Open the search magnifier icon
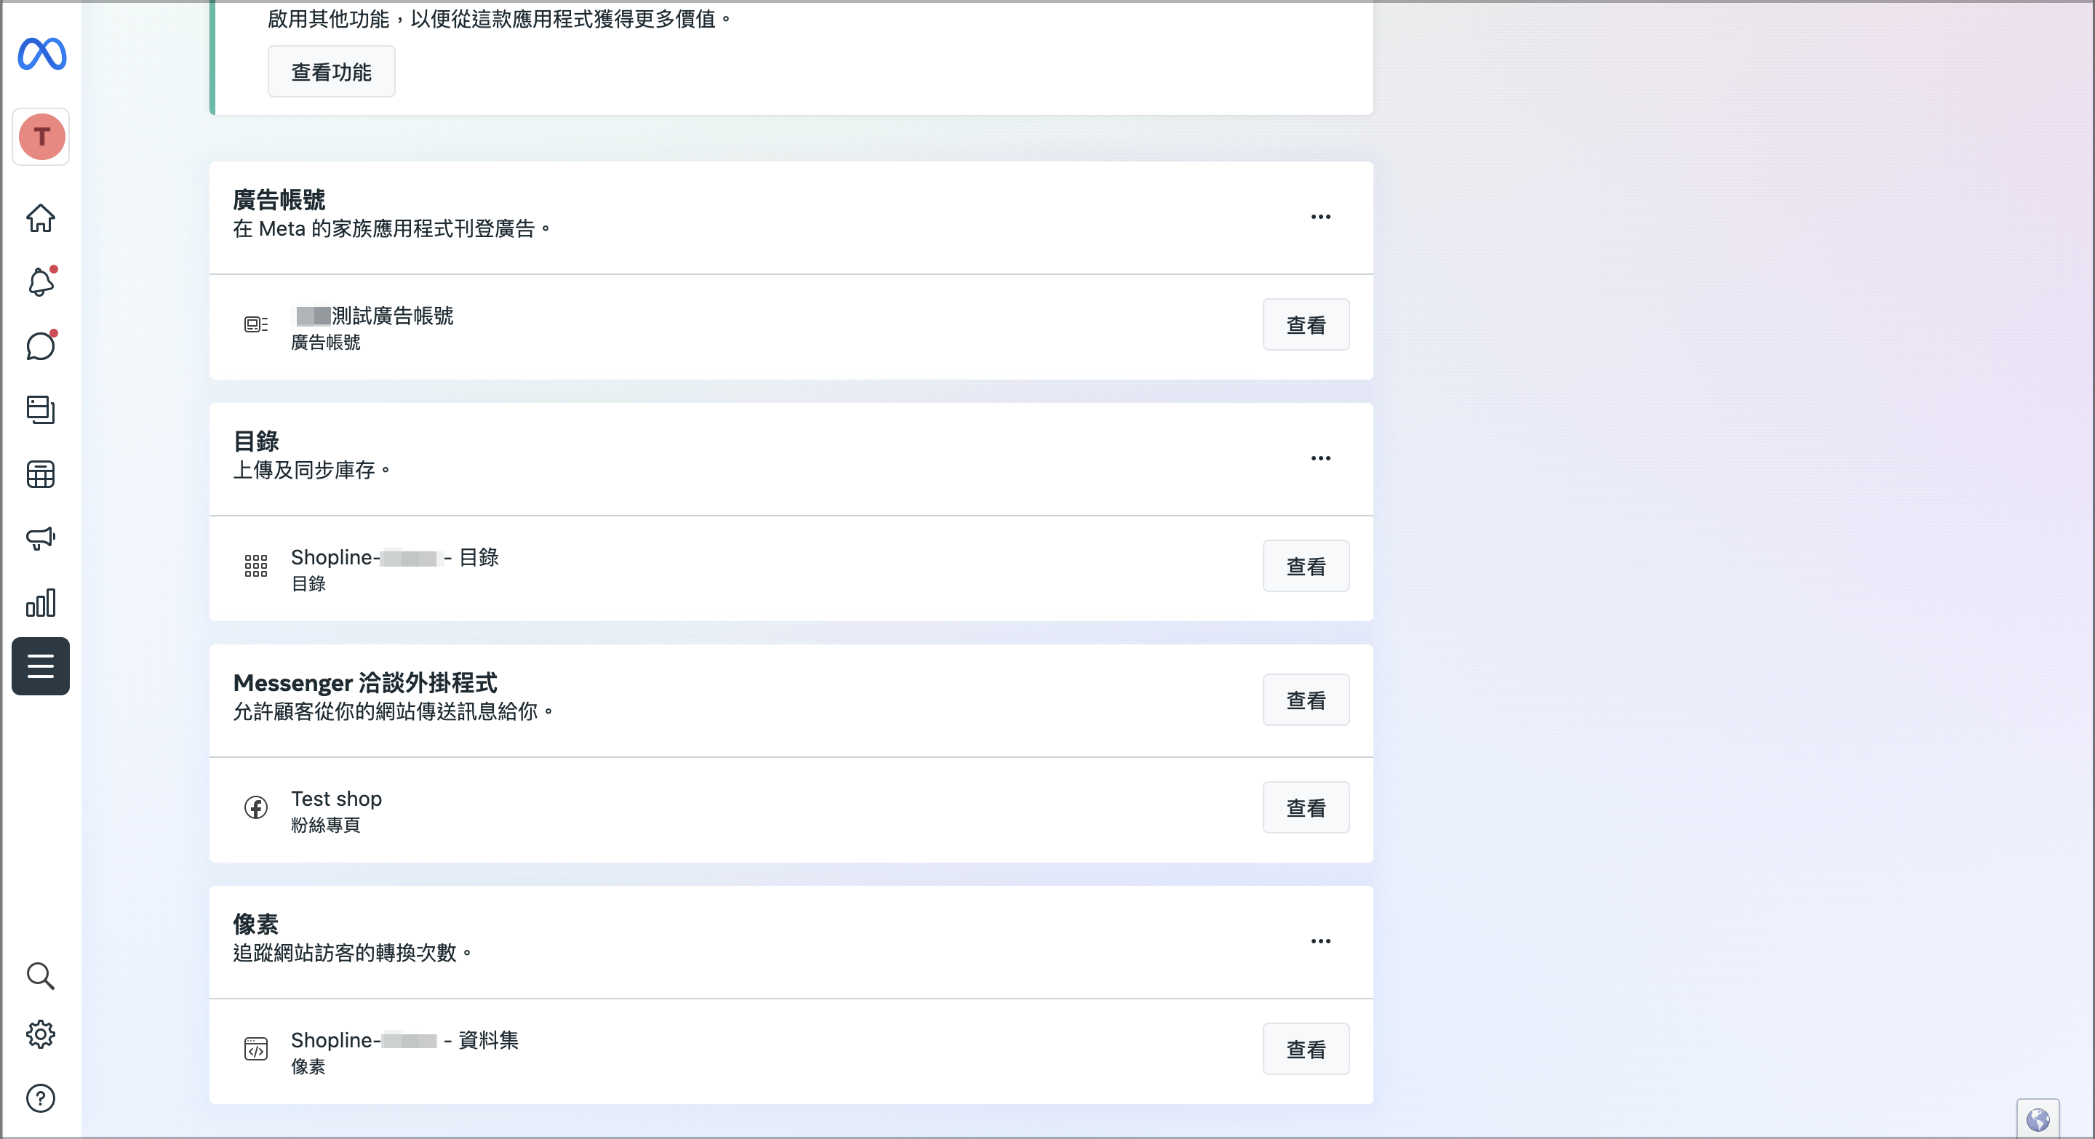 (x=41, y=975)
